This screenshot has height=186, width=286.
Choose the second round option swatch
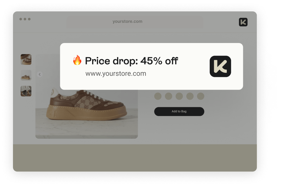click(168, 96)
